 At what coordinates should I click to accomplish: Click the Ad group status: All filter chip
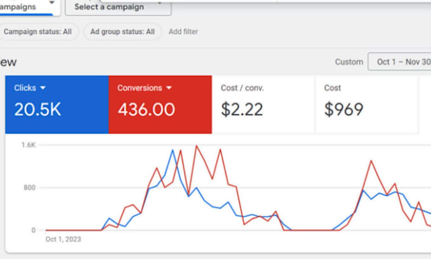coord(122,32)
